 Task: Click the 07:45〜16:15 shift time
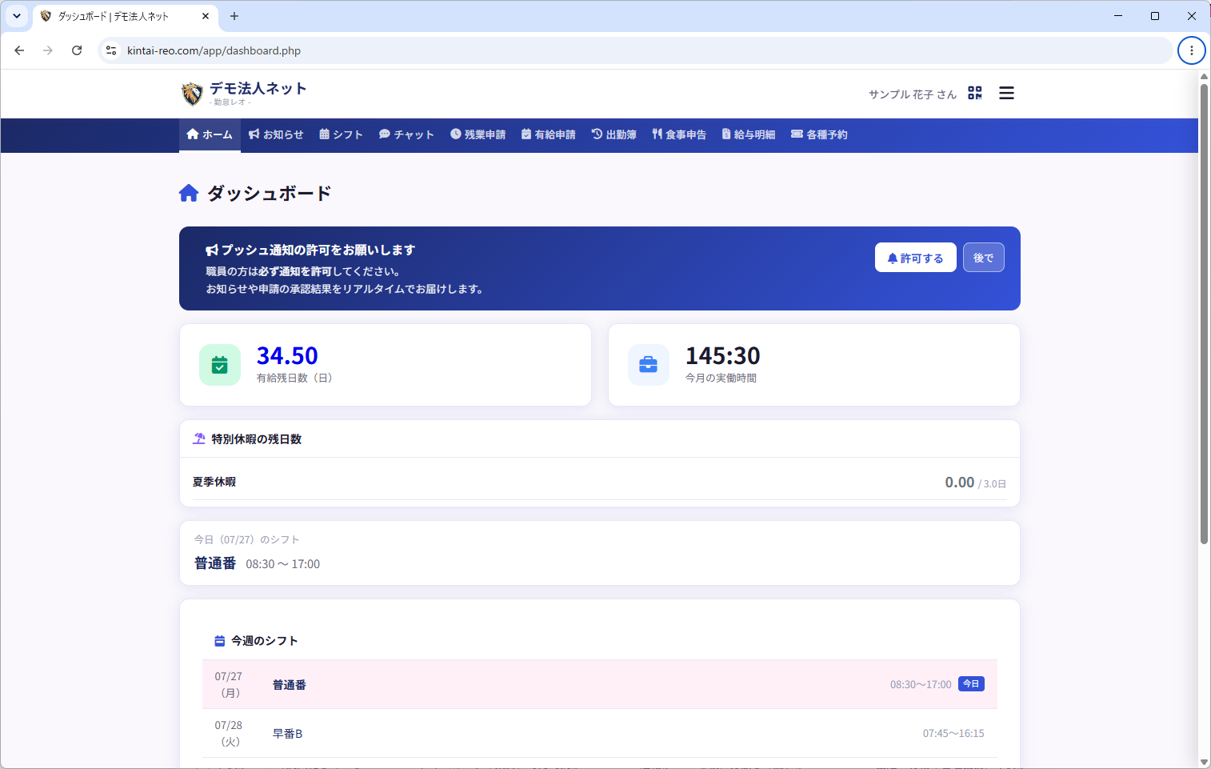click(953, 734)
